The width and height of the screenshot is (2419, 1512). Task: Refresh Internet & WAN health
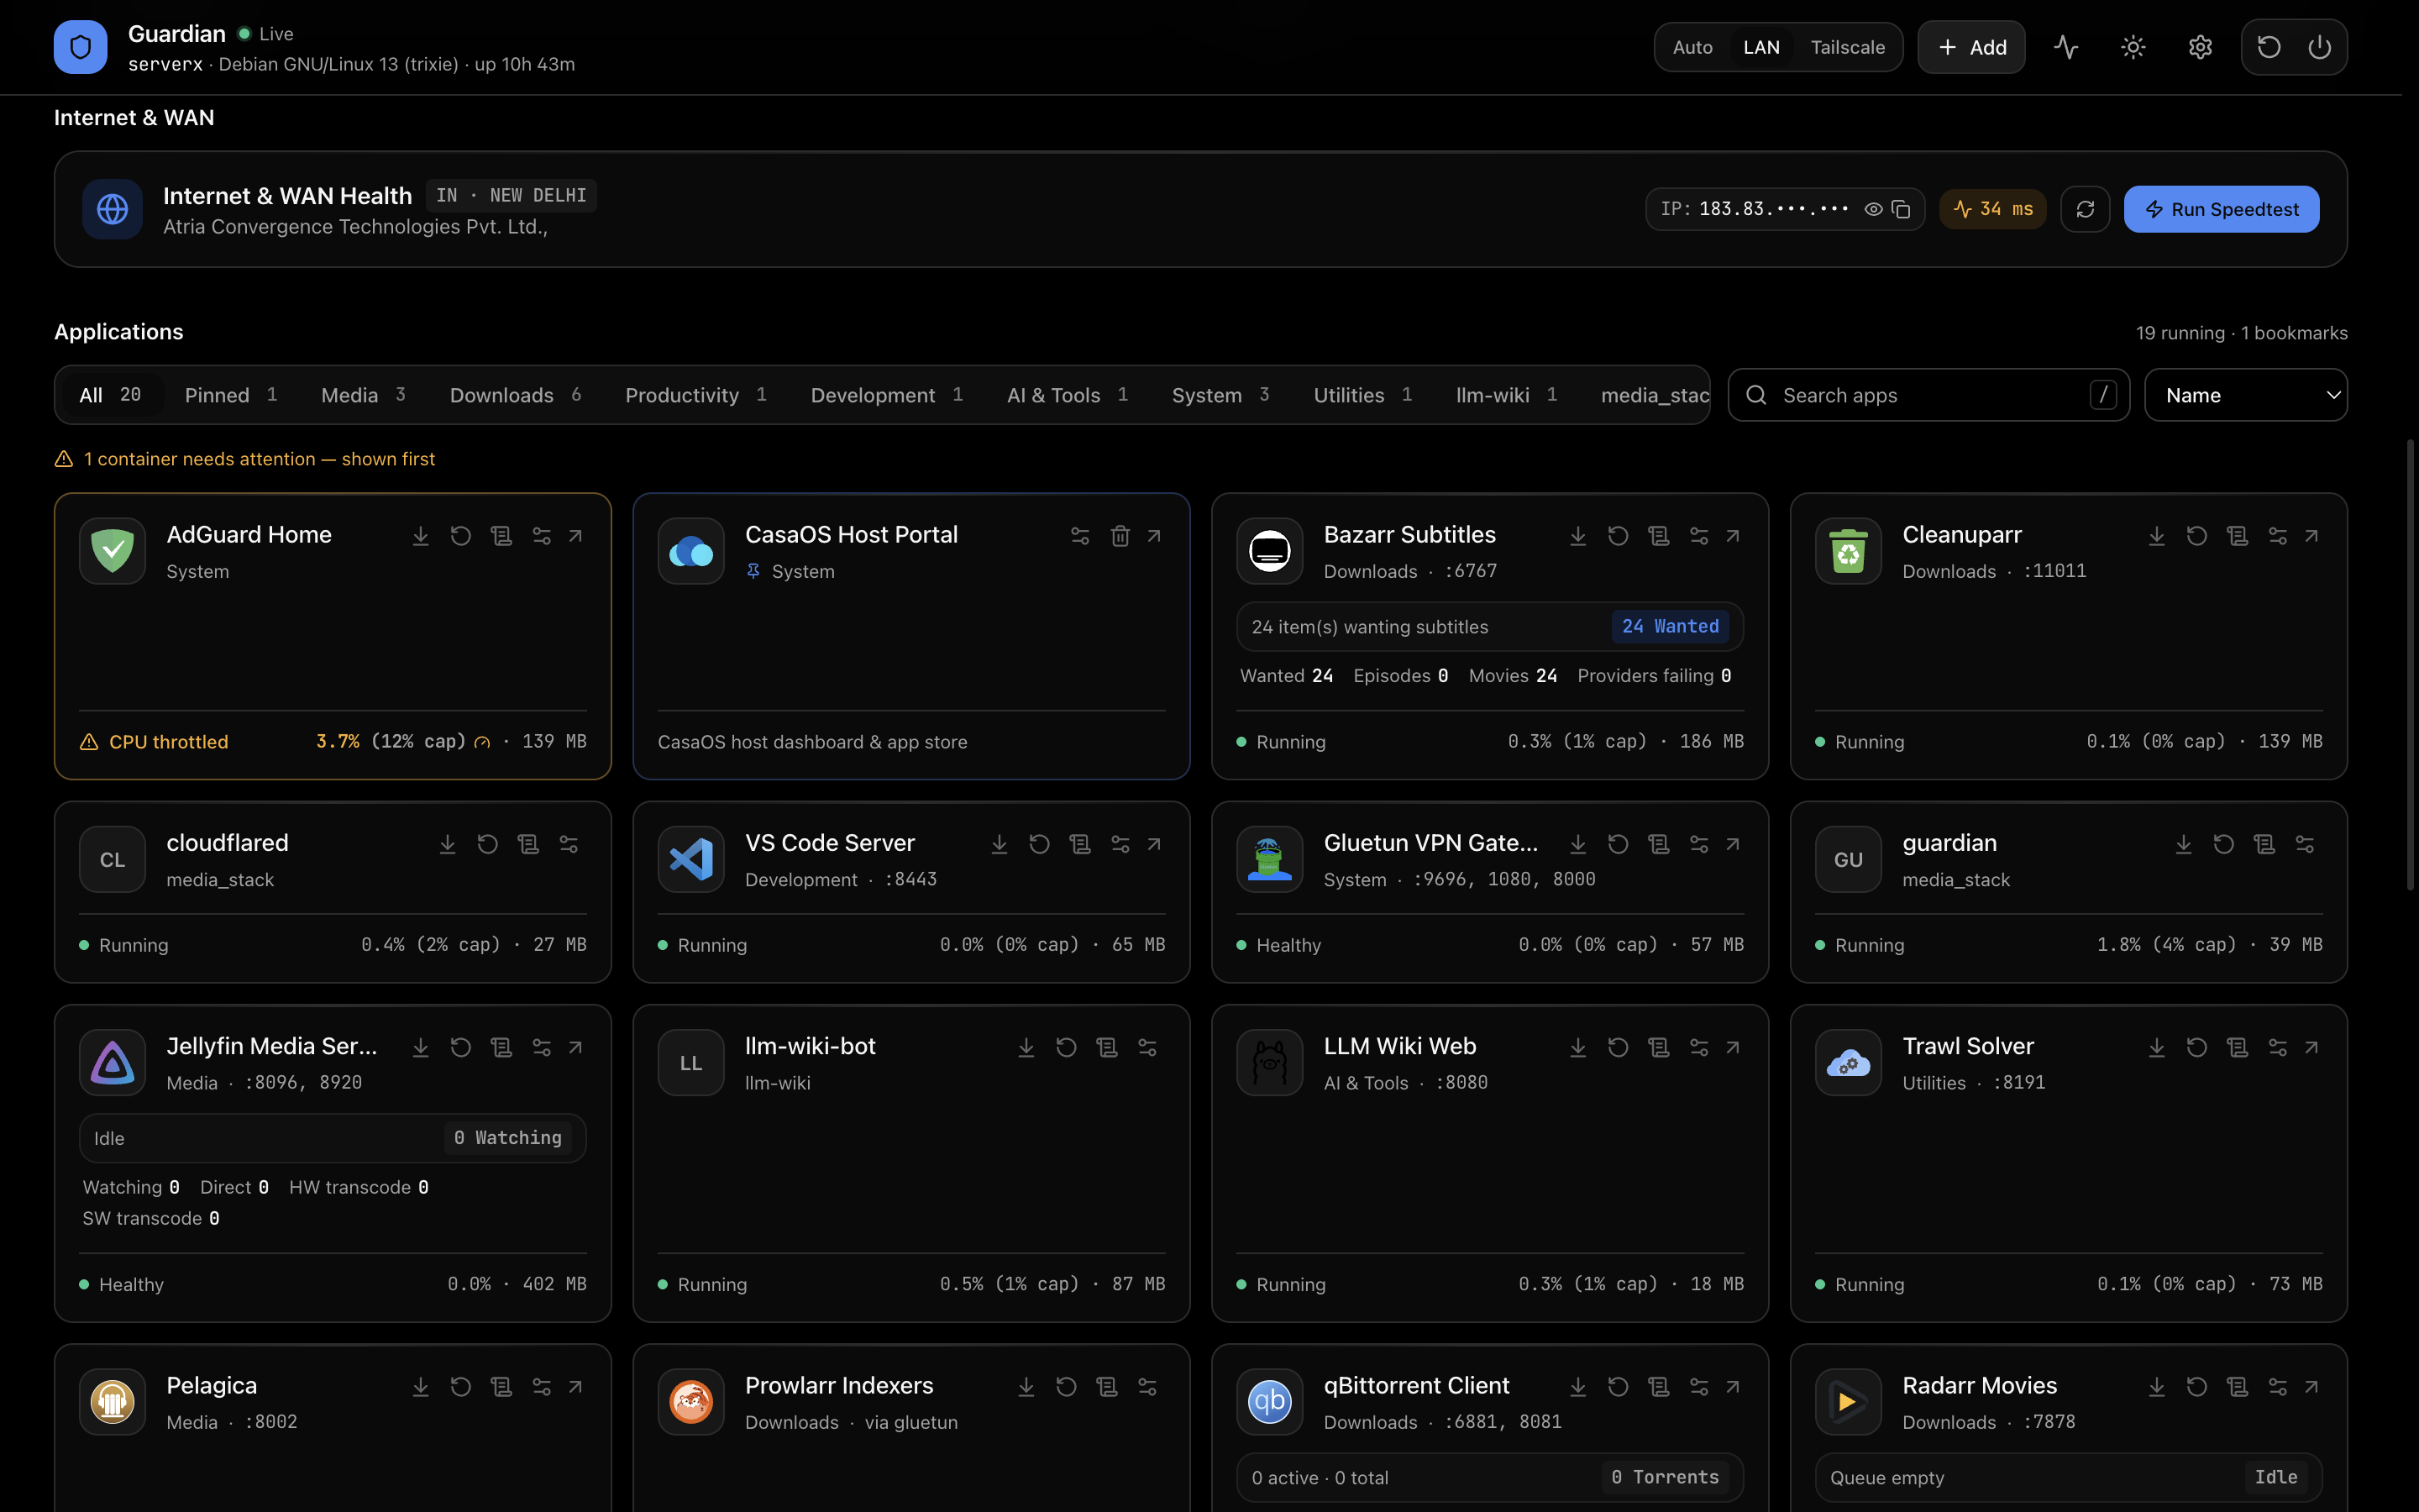(x=2086, y=209)
